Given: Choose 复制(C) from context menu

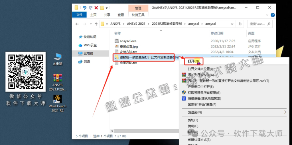Looking at the screenshot, I should click(193, 126).
